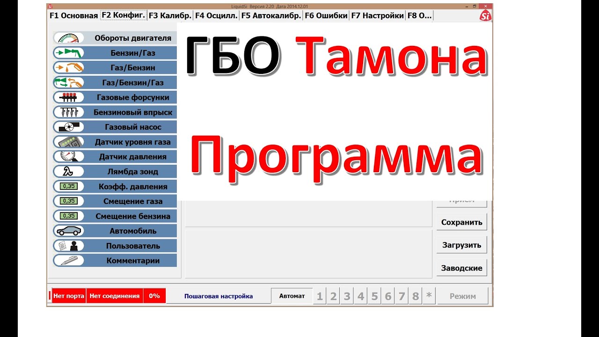Click the tachometer icon for Обороты двигателя
This screenshot has width=599, height=337.
point(68,38)
